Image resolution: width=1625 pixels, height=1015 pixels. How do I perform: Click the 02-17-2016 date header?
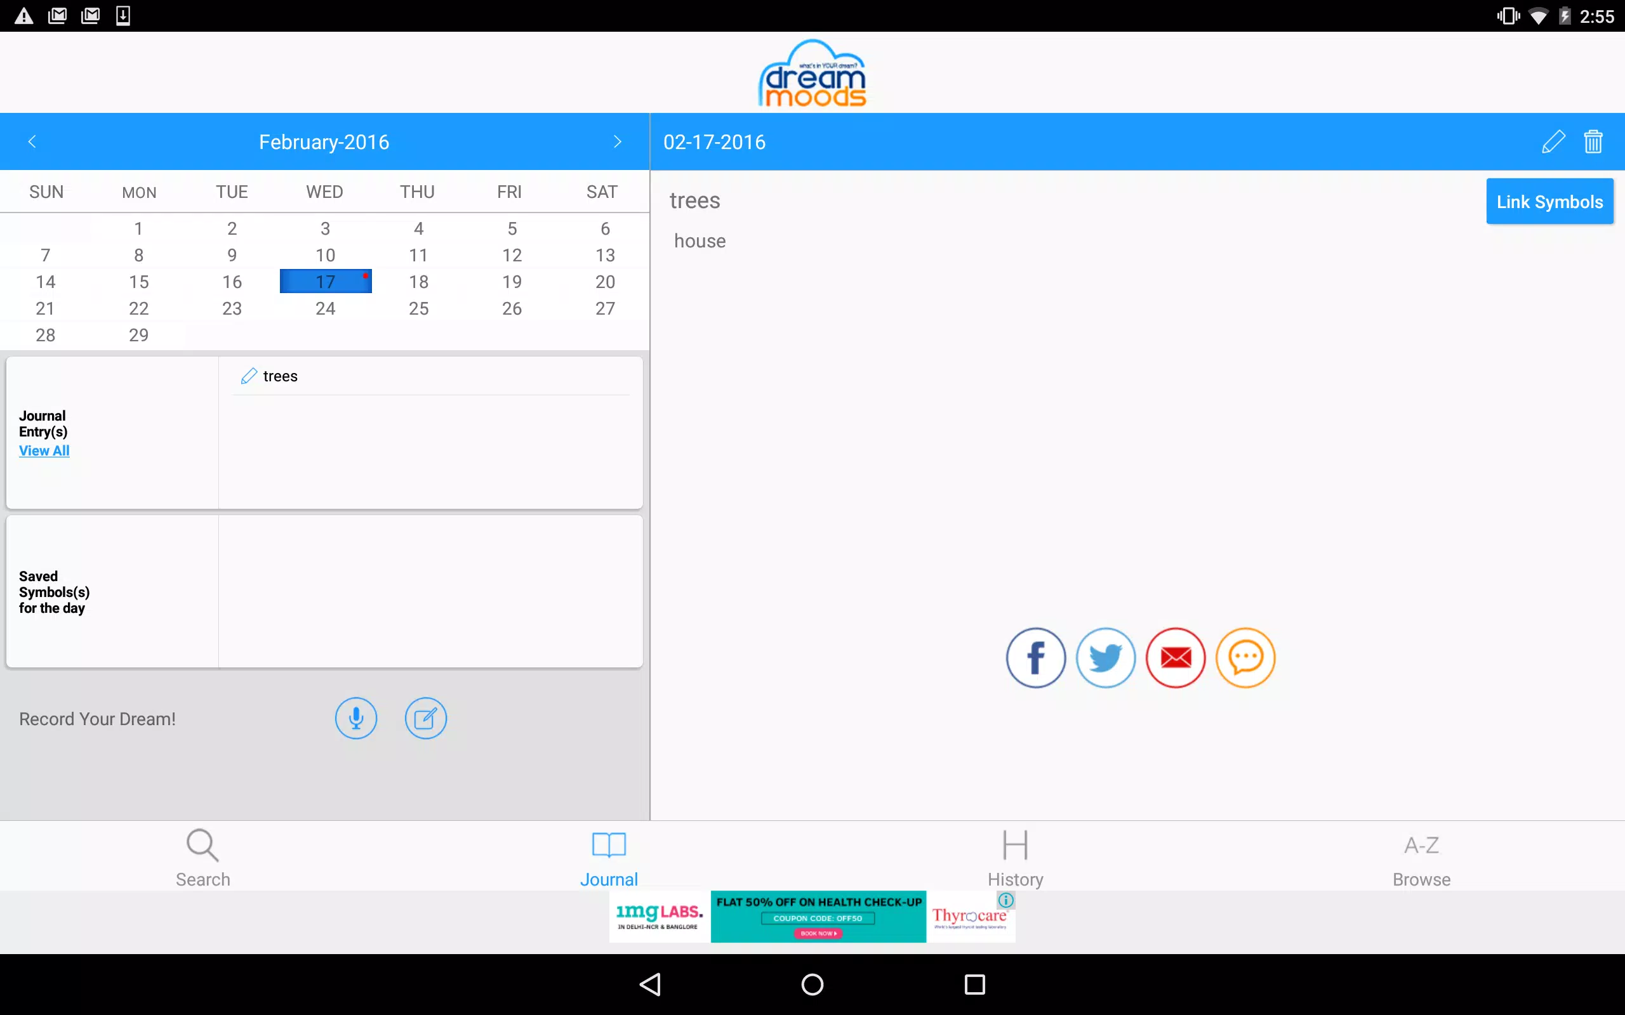[x=715, y=141]
